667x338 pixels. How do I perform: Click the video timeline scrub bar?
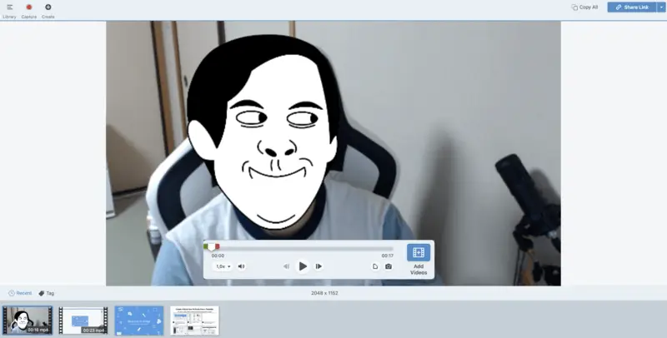coord(298,248)
